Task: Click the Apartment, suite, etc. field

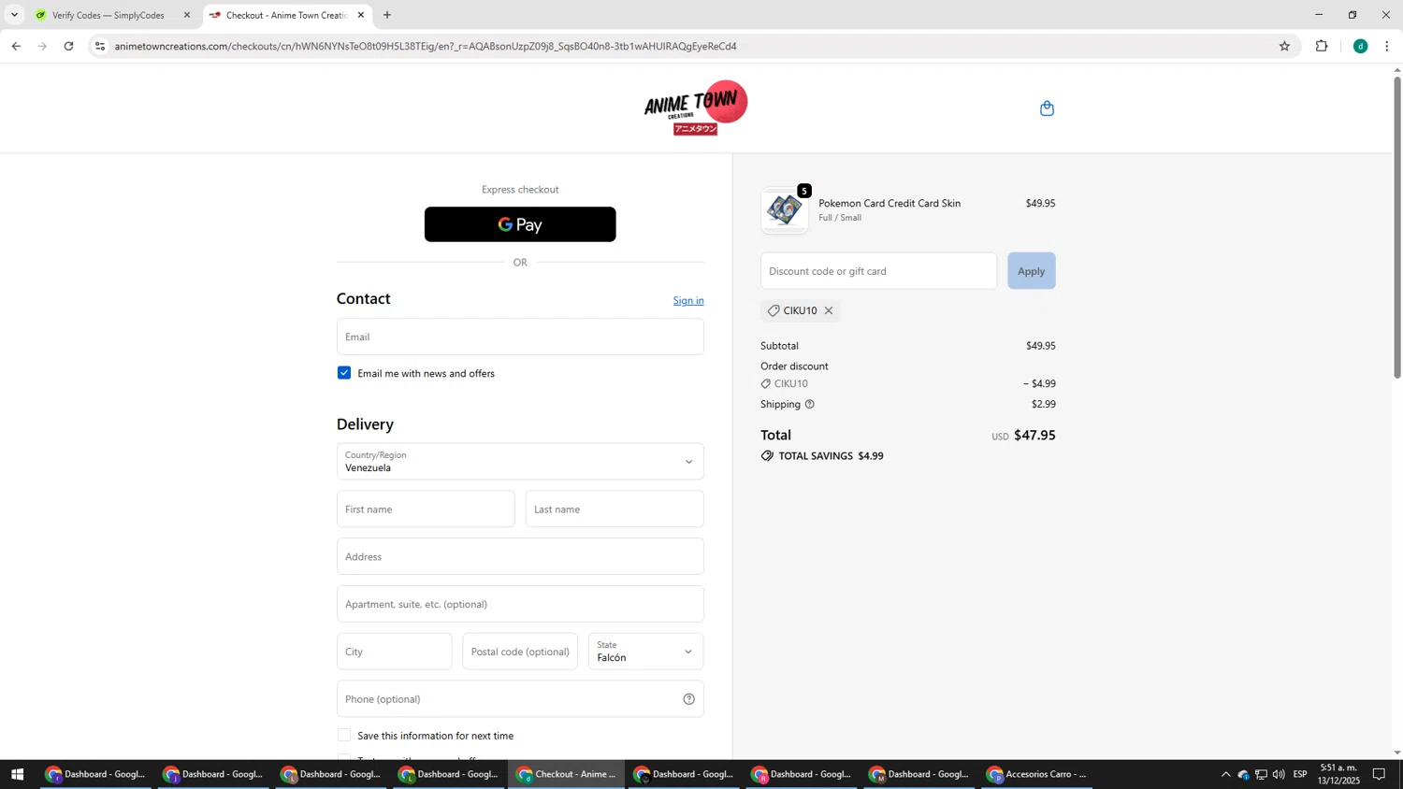Action: pyautogui.click(x=520, y=604)
